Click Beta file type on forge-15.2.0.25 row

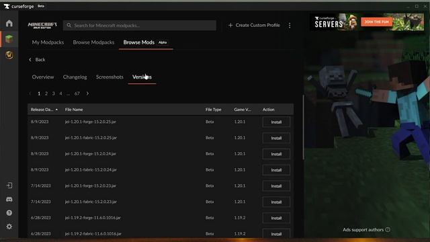(x=210, y=122)
